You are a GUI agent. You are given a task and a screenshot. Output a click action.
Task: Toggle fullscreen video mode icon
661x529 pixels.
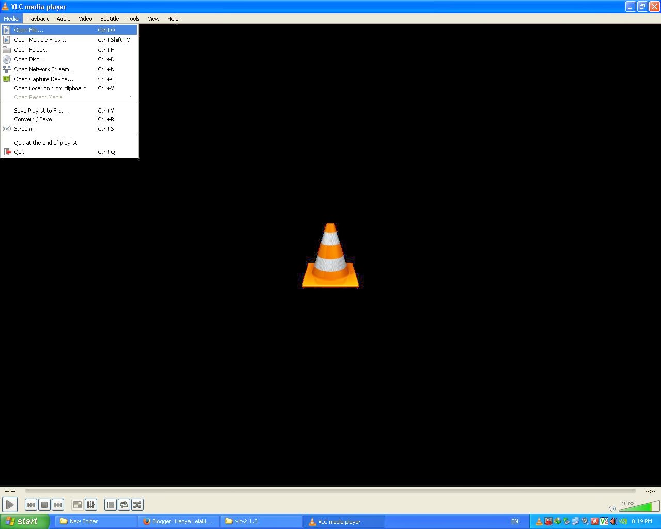(x=77, y=505)
